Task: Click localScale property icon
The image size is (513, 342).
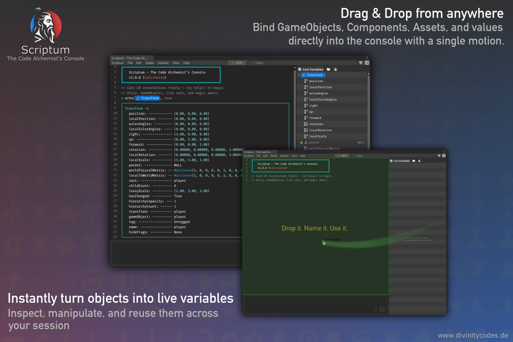Action: 306,136
